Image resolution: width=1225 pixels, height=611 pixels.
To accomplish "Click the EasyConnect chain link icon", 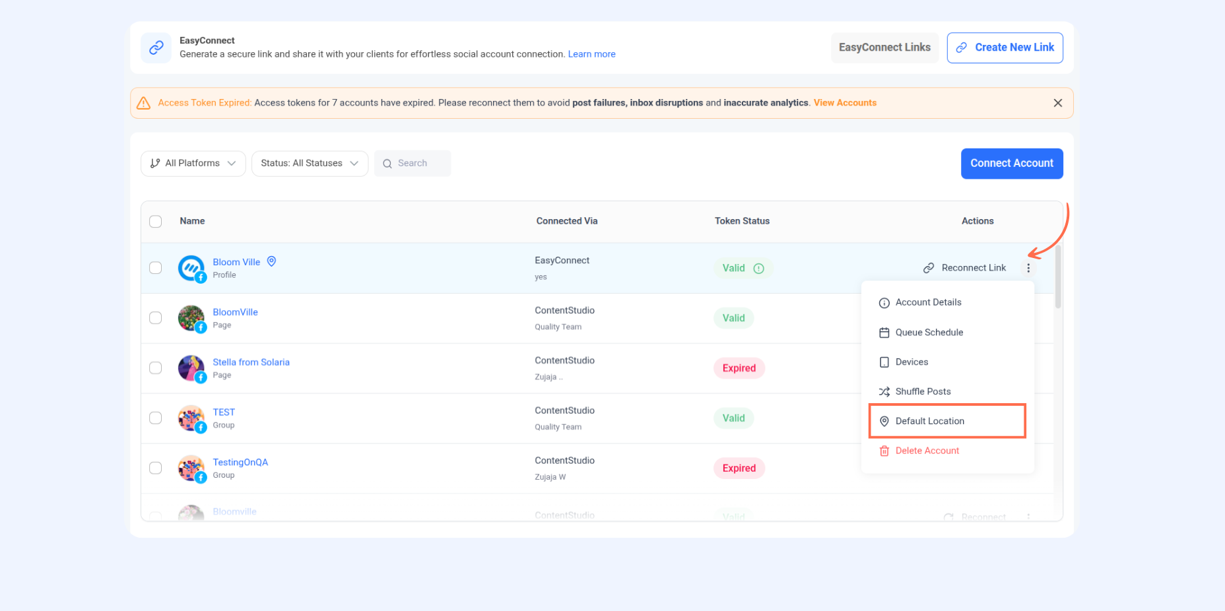I will tap(156, 48).
